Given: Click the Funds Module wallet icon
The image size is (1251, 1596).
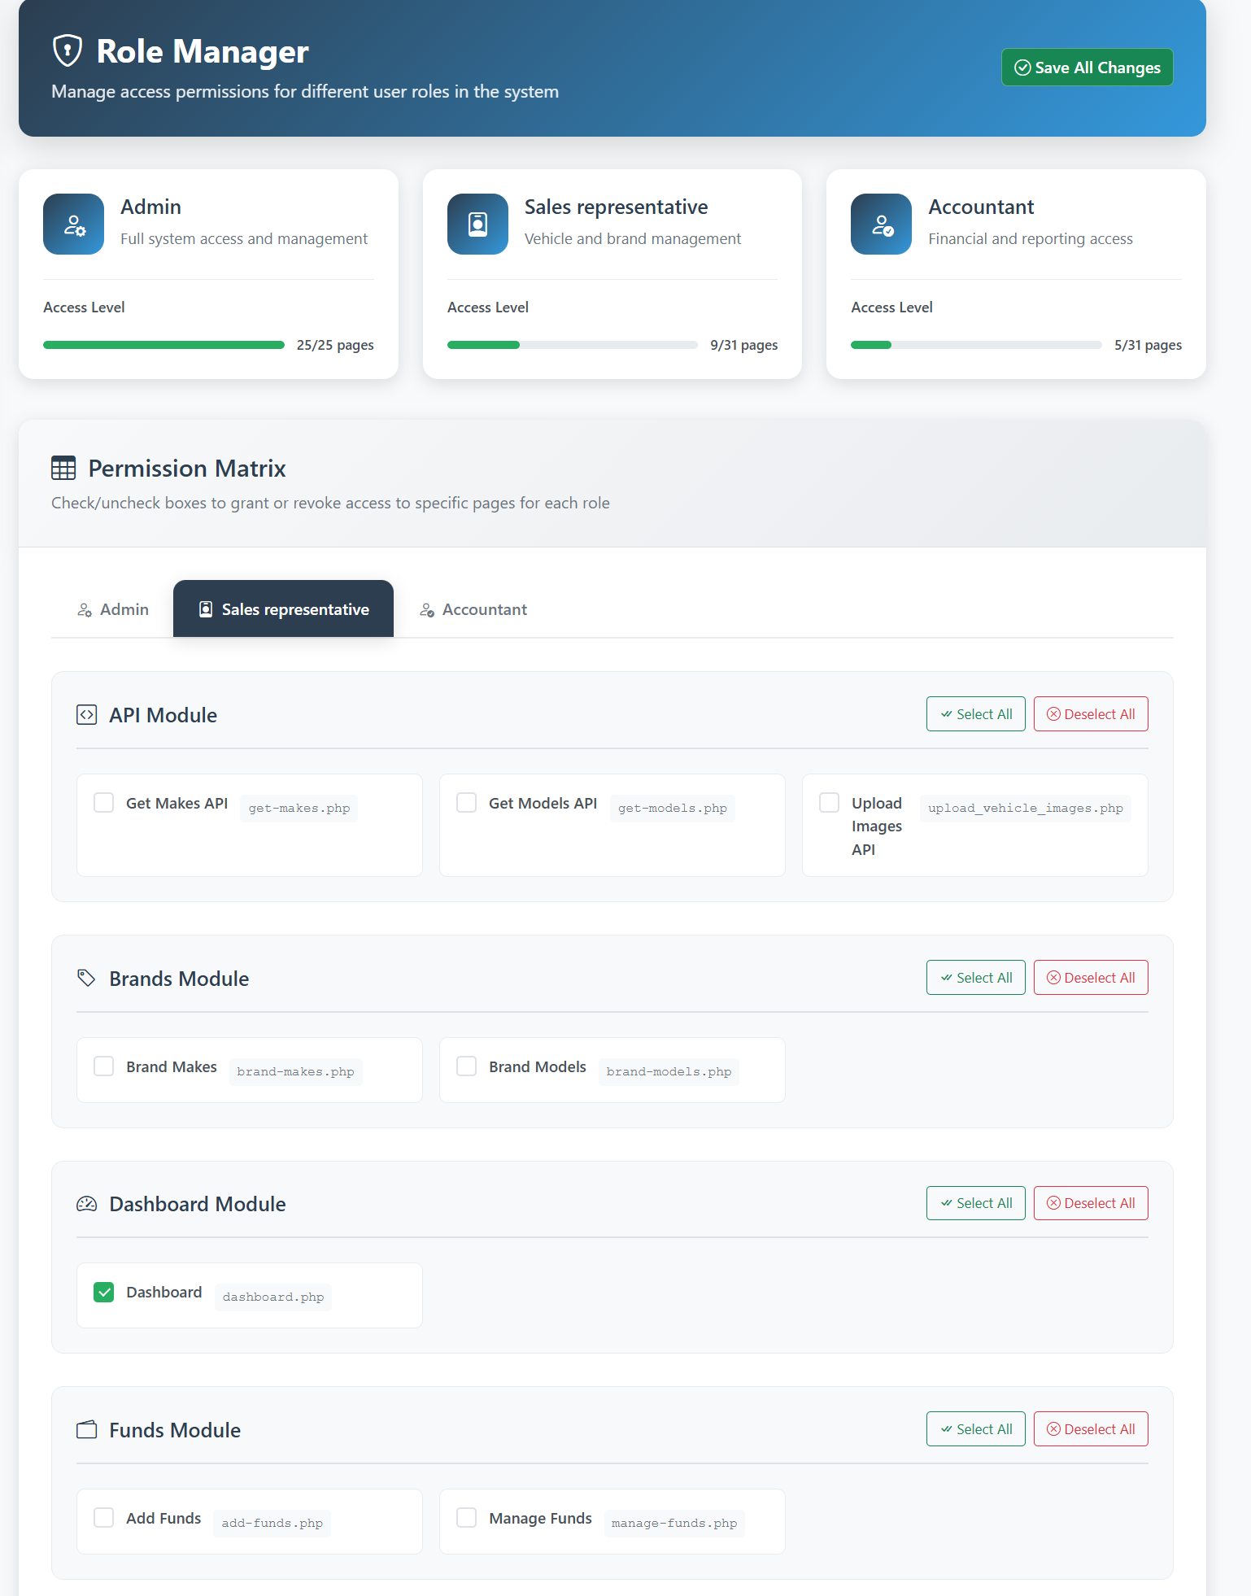Looking at the screenshot, I should 86,1430.
